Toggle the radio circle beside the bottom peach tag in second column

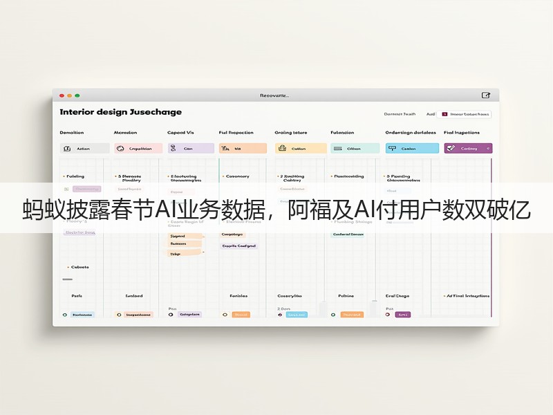(x=119, y=315)
